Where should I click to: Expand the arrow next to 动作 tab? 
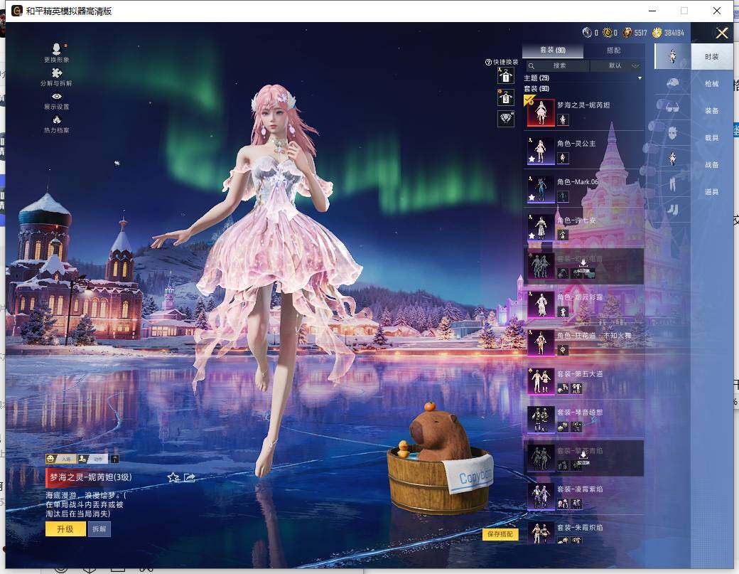click(115, 459)
